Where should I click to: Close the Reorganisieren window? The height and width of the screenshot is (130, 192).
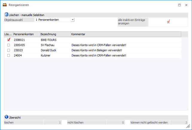click(187, 5)
